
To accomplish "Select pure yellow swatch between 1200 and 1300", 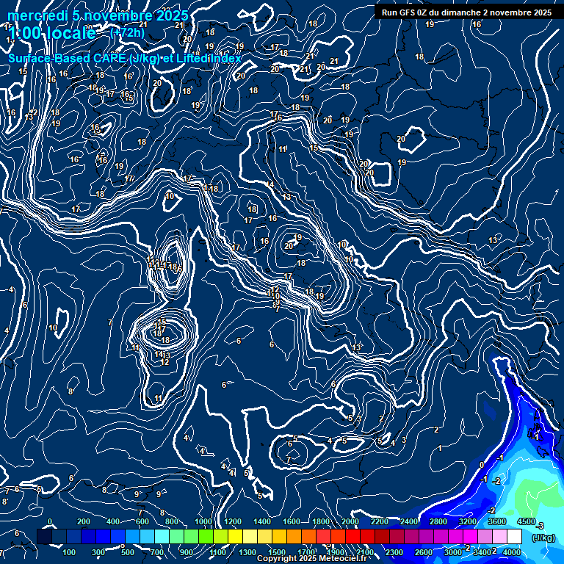I will click(x=235, y=536).
